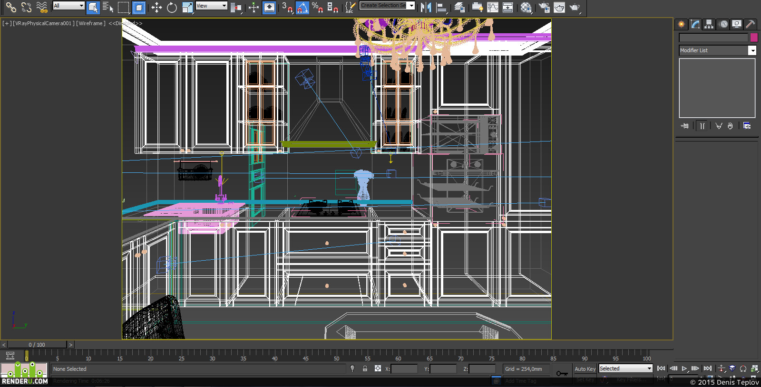Toggle the selection lock padlock
761x387 pixels.
[x=365, y=368]
